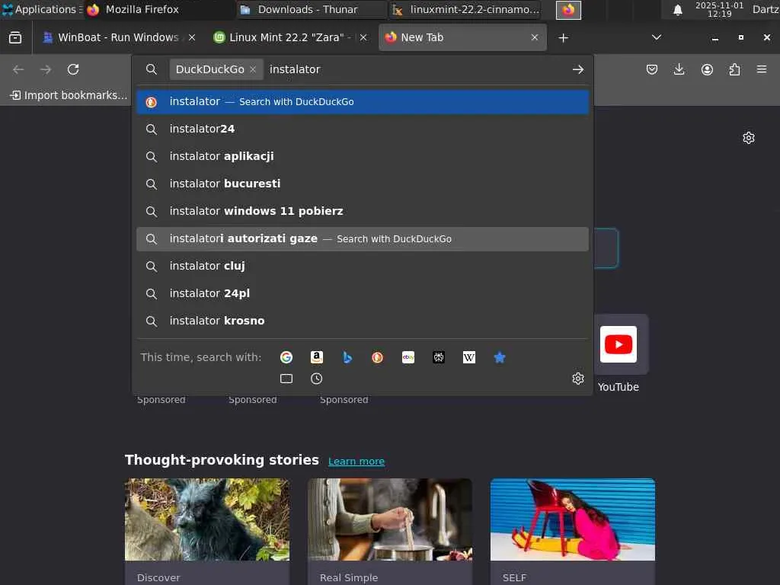Pick 'instalatori autorizati gaze' suggestion
780x585 pixels.
[363, 239]
